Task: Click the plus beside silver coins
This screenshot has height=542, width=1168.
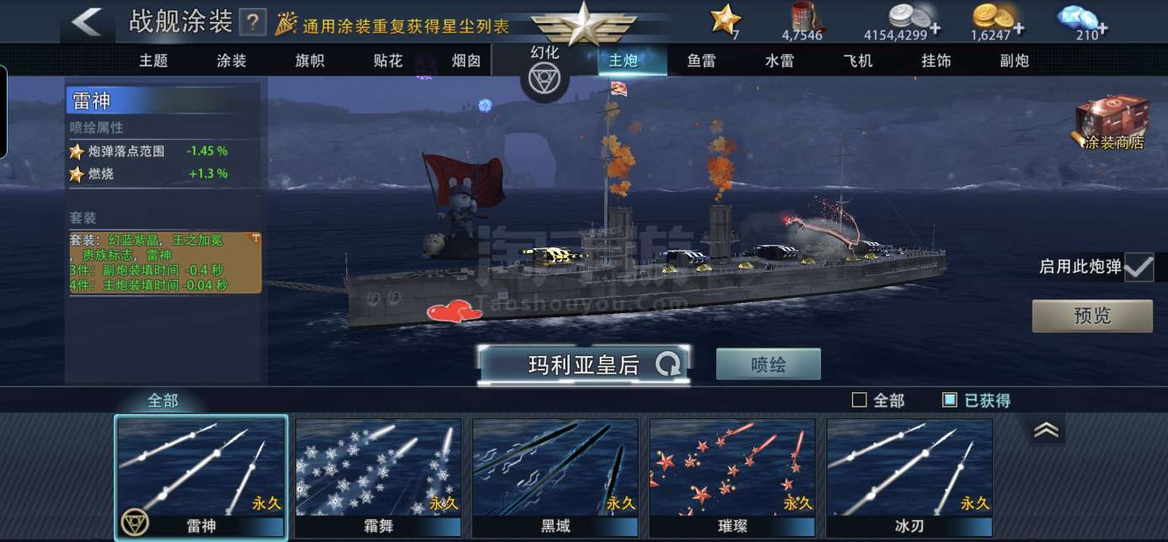Action: point(935,29)
